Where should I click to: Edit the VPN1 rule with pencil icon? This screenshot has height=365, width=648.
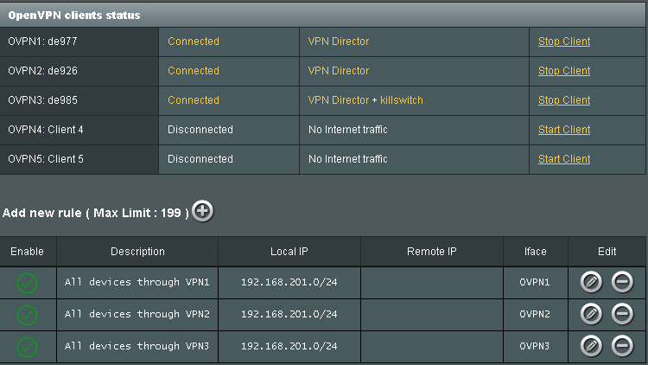point(591,282)
